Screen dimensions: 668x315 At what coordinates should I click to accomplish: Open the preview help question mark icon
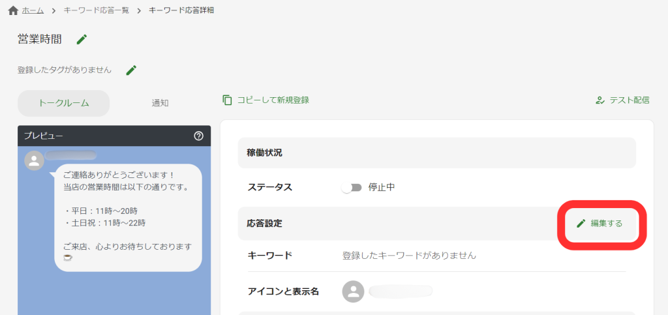point(198,136)
